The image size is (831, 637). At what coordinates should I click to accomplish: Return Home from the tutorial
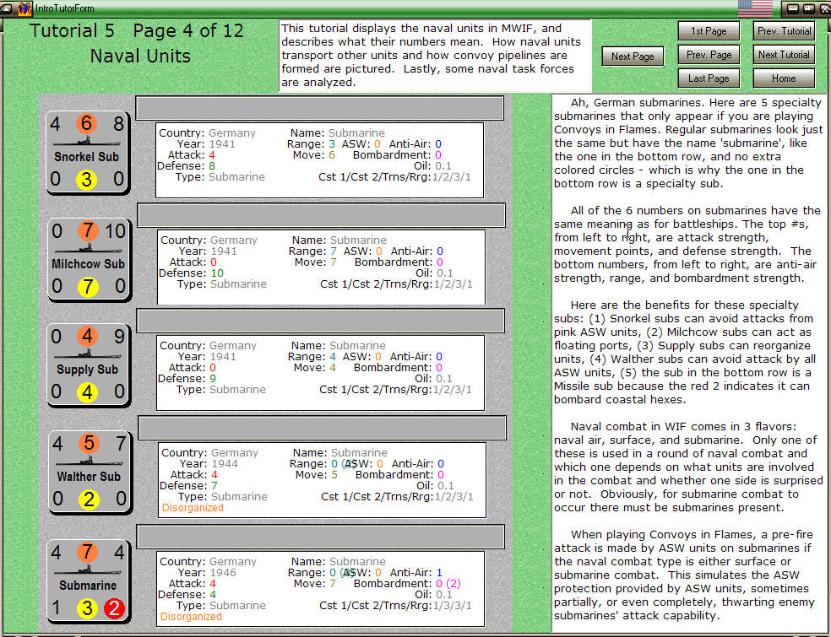(x=783, y=77)
